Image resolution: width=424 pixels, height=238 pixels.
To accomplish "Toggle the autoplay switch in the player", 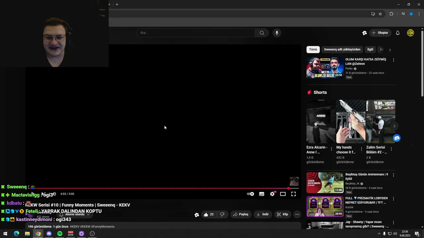I will [250, 194].
